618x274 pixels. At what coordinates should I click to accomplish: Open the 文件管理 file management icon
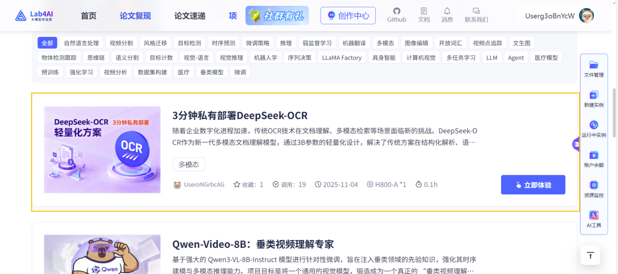594,65
